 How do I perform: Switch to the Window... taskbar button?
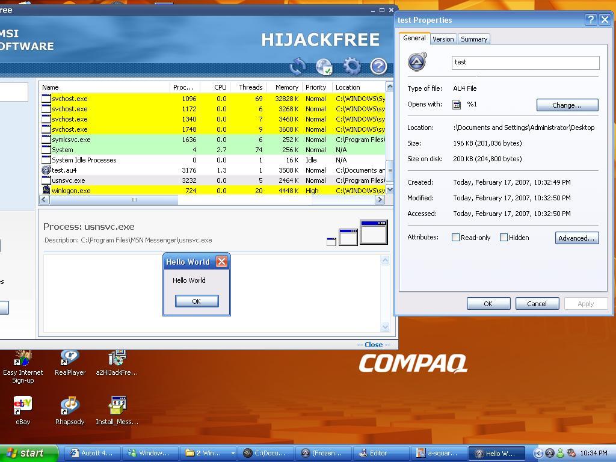tap(150, 453)
